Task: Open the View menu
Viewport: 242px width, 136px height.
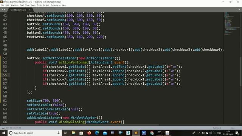Action: pyautogui.click(x=27, y=5)
